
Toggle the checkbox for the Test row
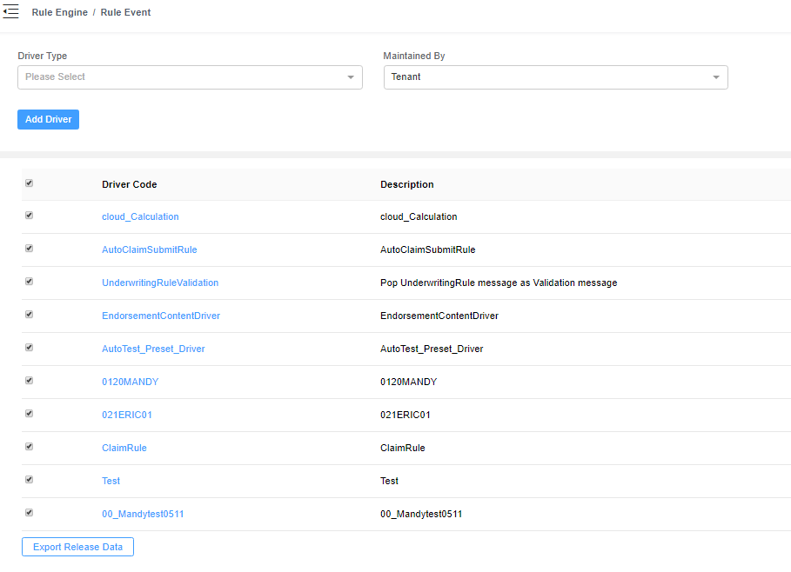pos(30,480)
